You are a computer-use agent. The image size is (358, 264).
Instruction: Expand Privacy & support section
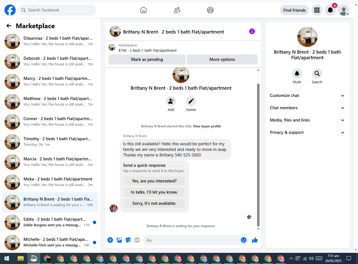[307, 132]
